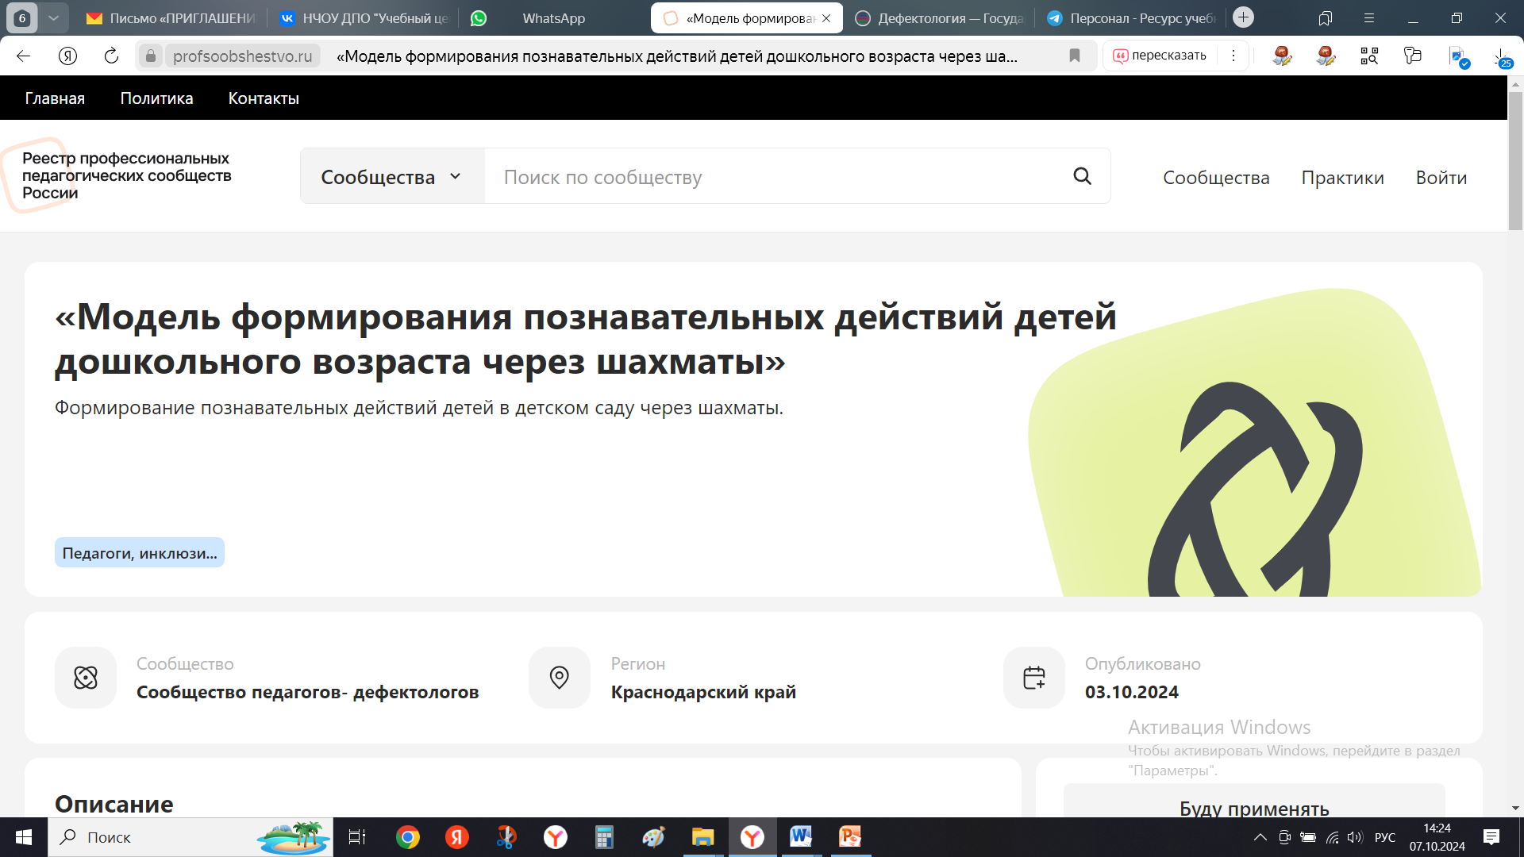Viewport: 1524px width, 857px height.
Task: Expand the Сообщества search category dropdown
Action: tap(392, 176)
